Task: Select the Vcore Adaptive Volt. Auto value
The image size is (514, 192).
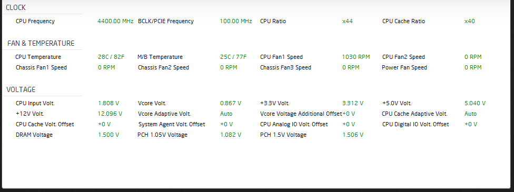Action: tap(226, 114)
